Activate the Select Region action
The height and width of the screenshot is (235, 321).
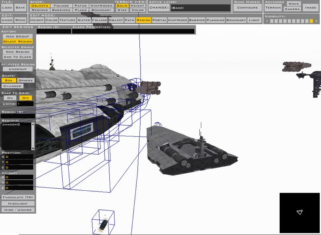[18, 41]
